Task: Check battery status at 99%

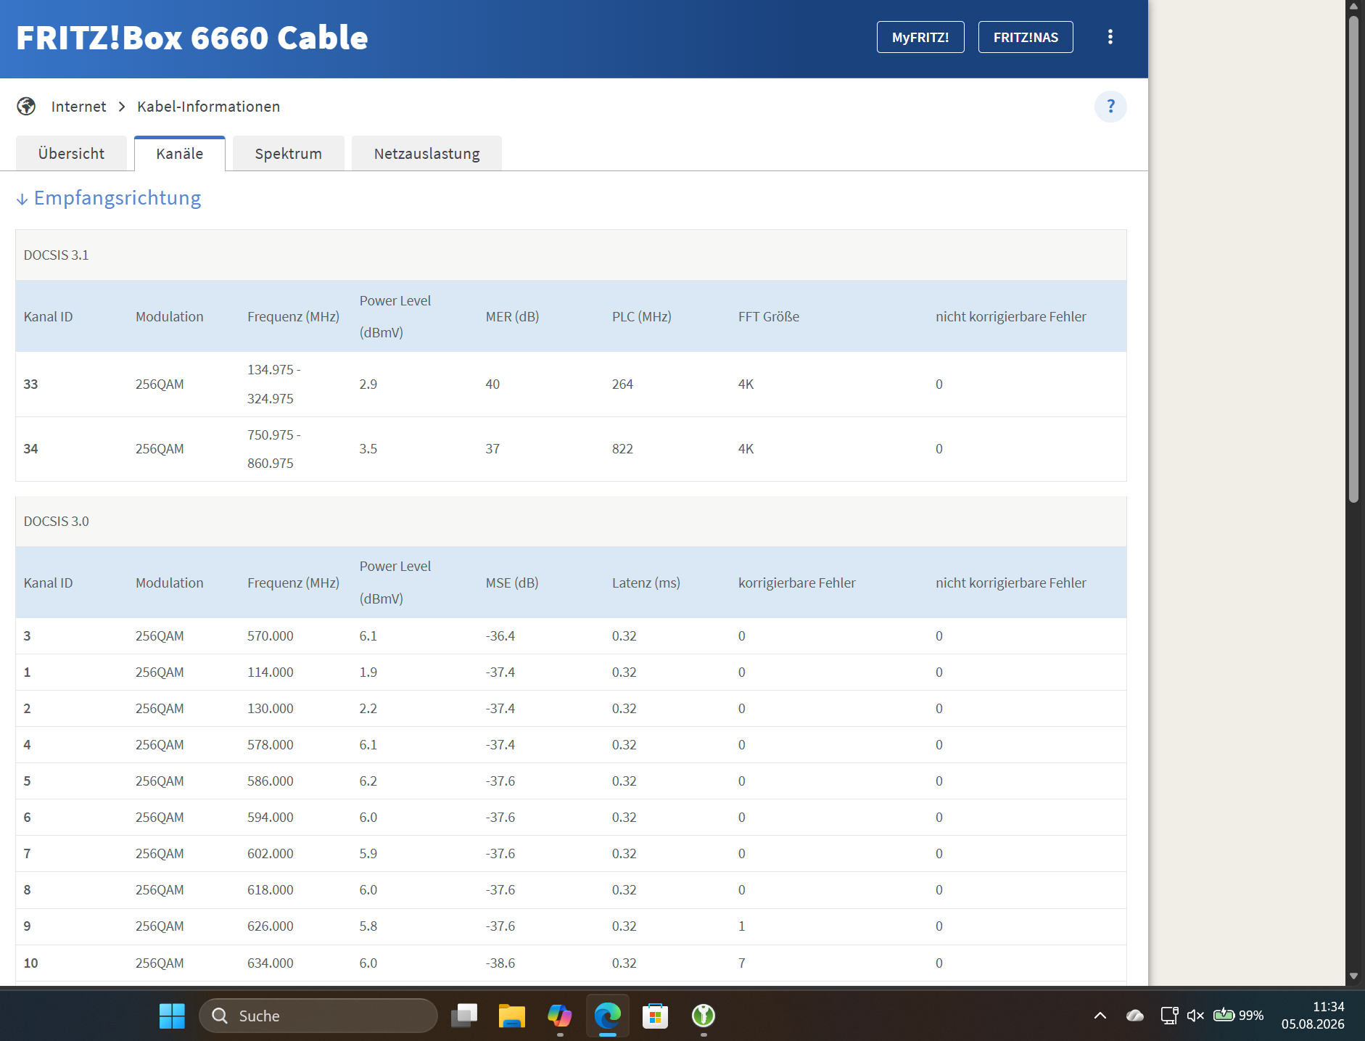Action: [1239, 1016]
